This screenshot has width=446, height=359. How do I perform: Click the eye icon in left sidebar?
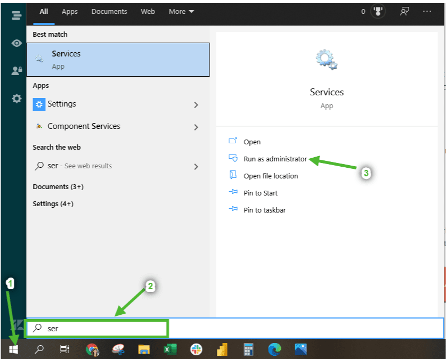(x=17, y=43)
